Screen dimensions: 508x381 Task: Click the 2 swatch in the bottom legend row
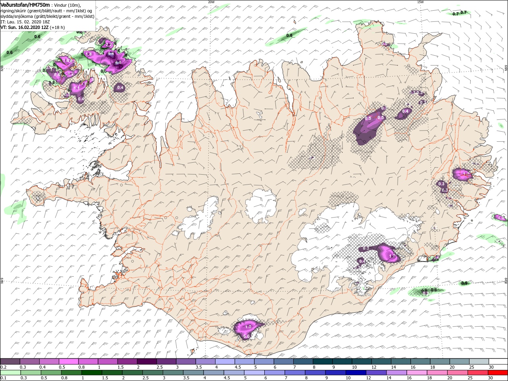[132, 373]
